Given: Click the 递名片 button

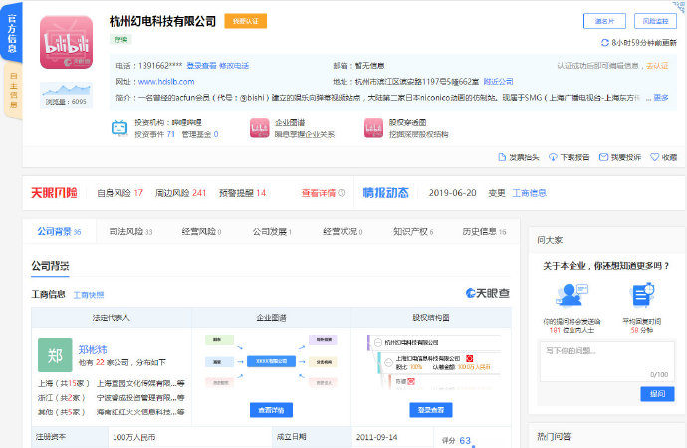Looking at the screenshot, I should click(x=604, y=21).
